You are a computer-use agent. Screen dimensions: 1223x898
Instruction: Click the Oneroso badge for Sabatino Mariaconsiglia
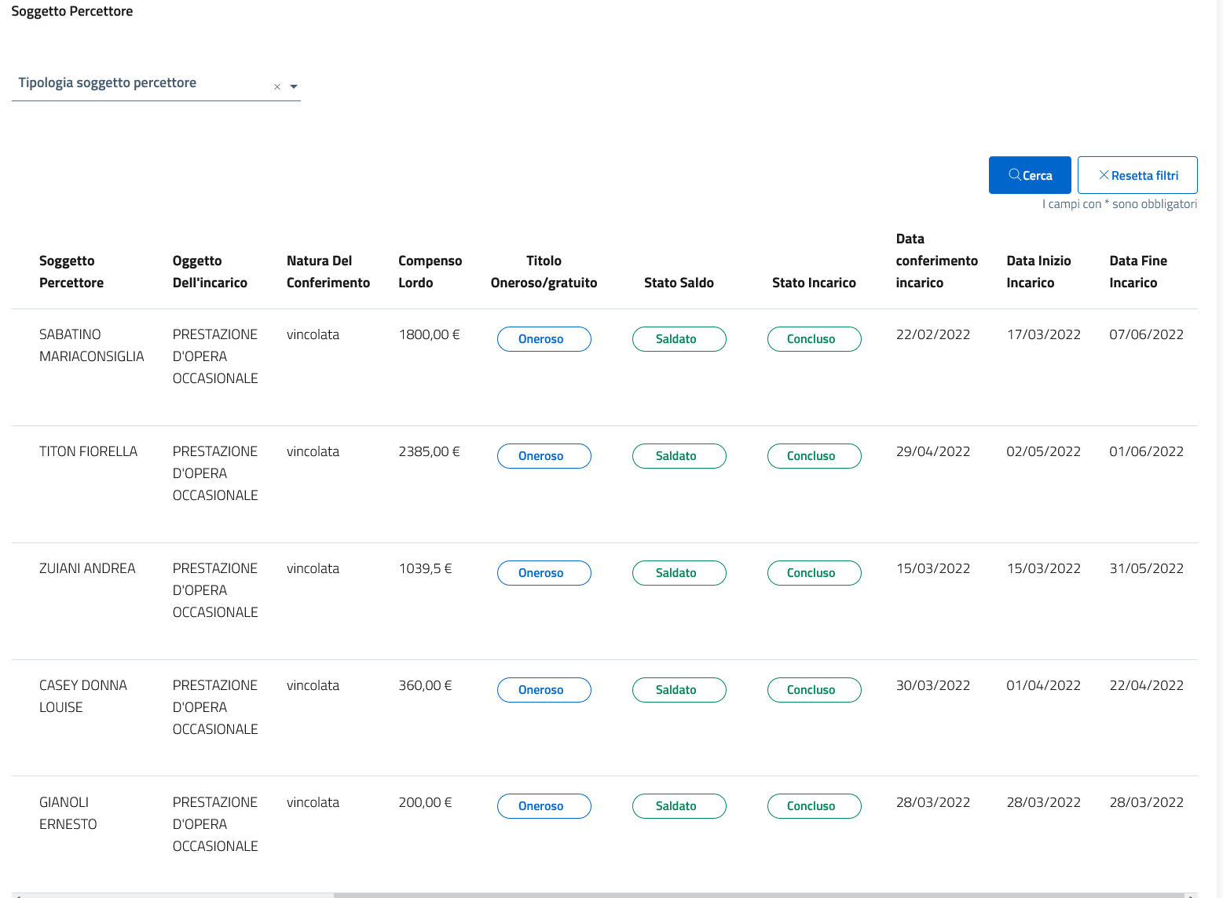544,339
